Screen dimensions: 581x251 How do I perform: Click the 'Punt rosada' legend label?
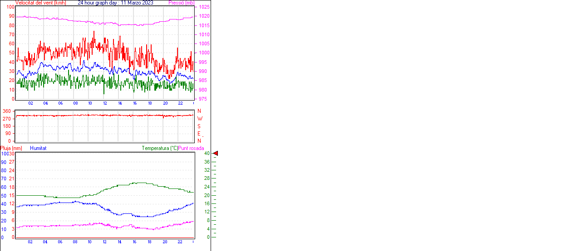click(x=191, y=148)
